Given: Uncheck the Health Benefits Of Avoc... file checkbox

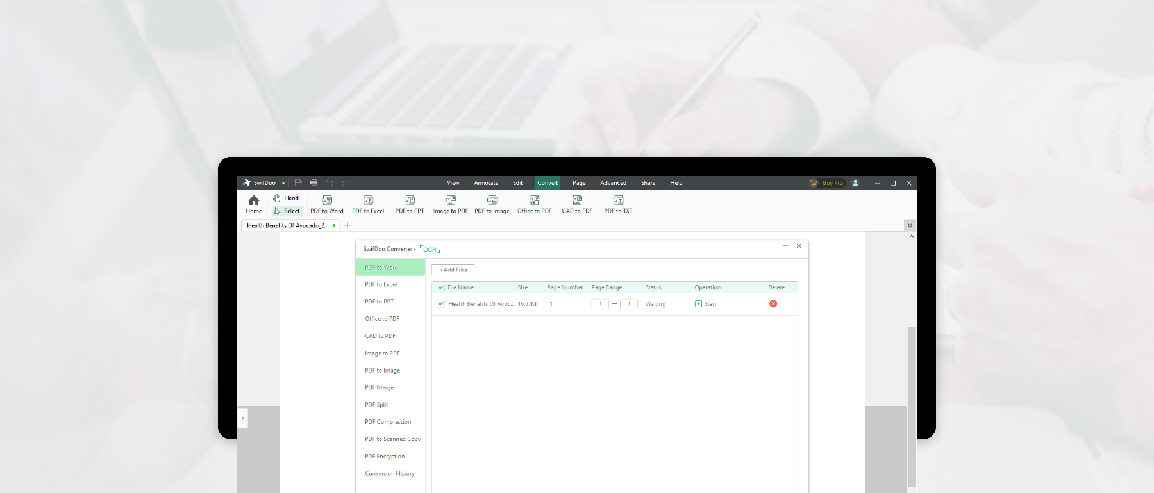Looking at the screenshot, I should pos(440,303).
